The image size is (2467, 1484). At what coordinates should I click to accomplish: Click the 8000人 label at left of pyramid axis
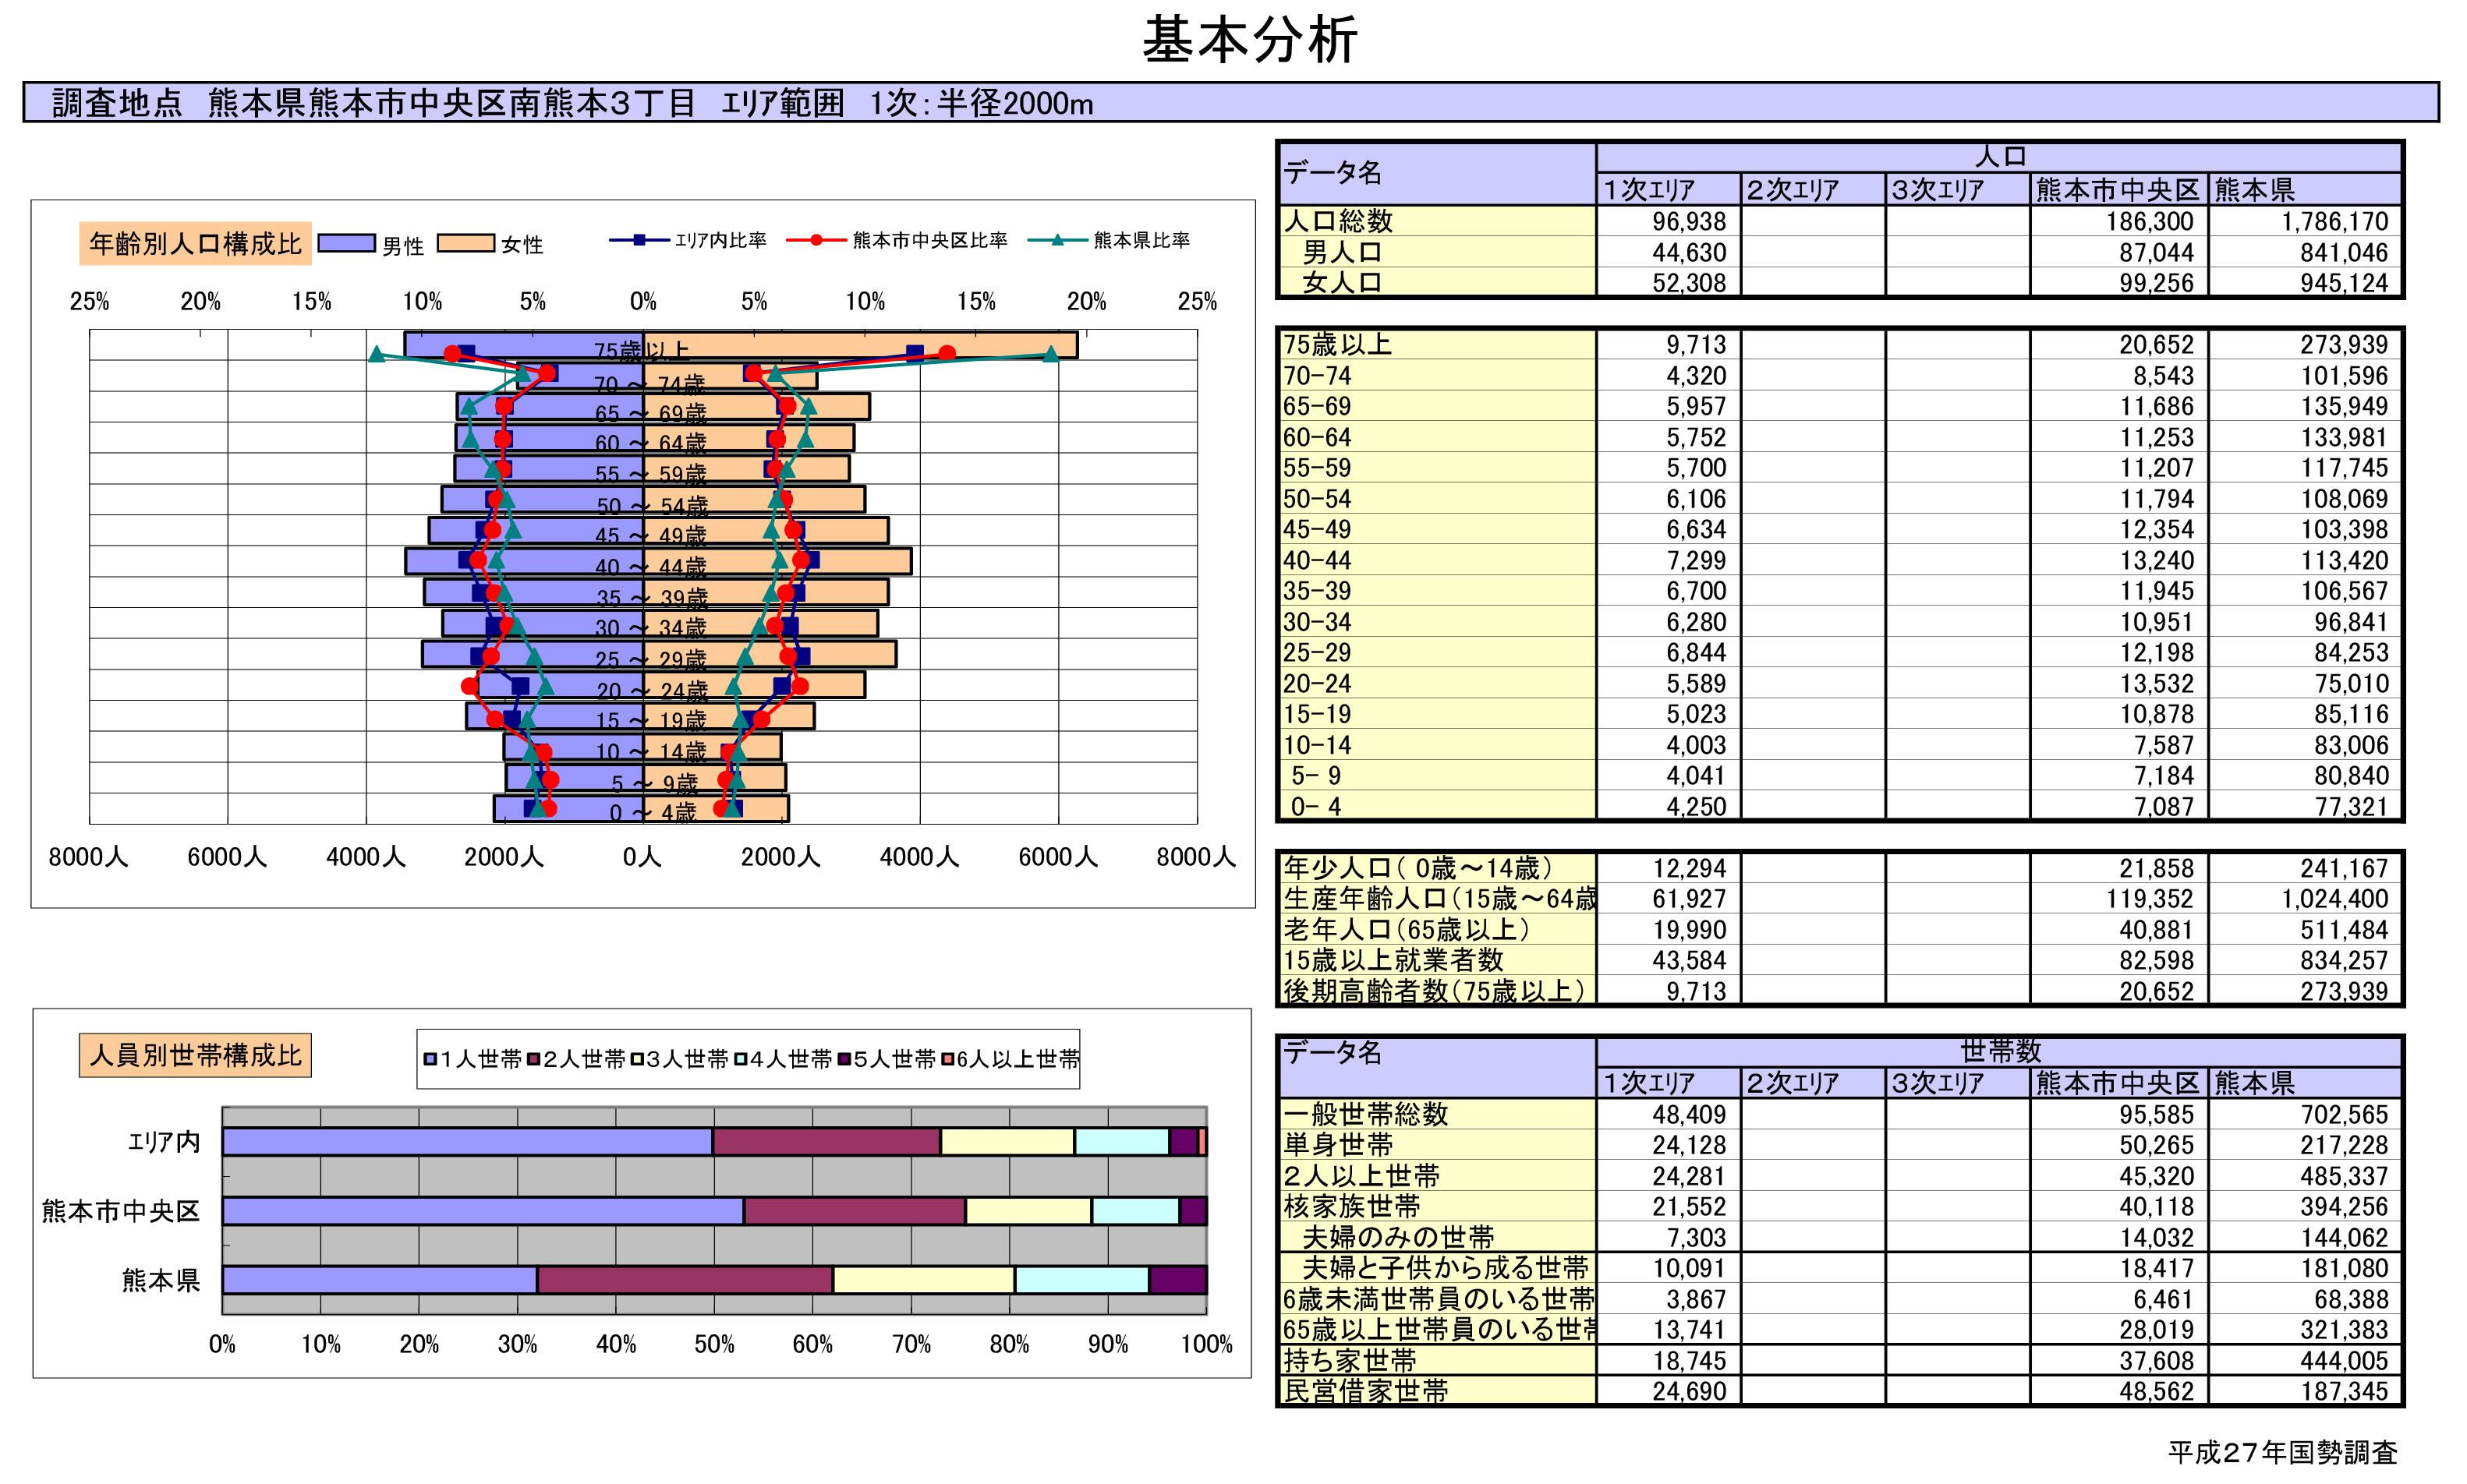tap(88, 857)
